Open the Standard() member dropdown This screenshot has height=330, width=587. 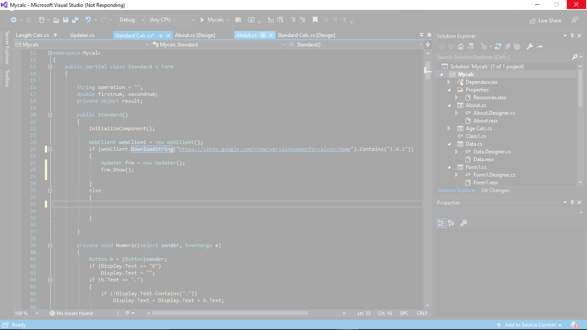tap(356, 44)
